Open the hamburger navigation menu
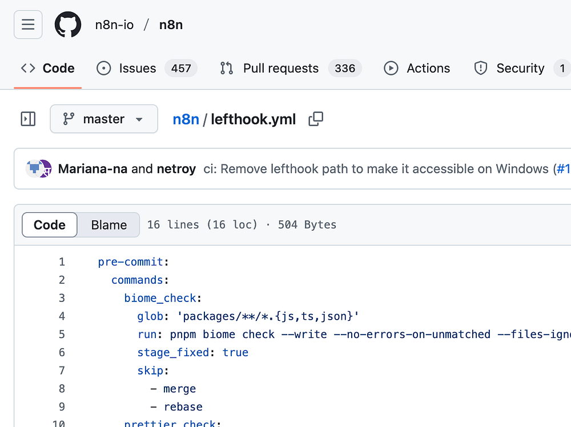Image resolution: width=571 pixels, height=427 pixels. 28,25
